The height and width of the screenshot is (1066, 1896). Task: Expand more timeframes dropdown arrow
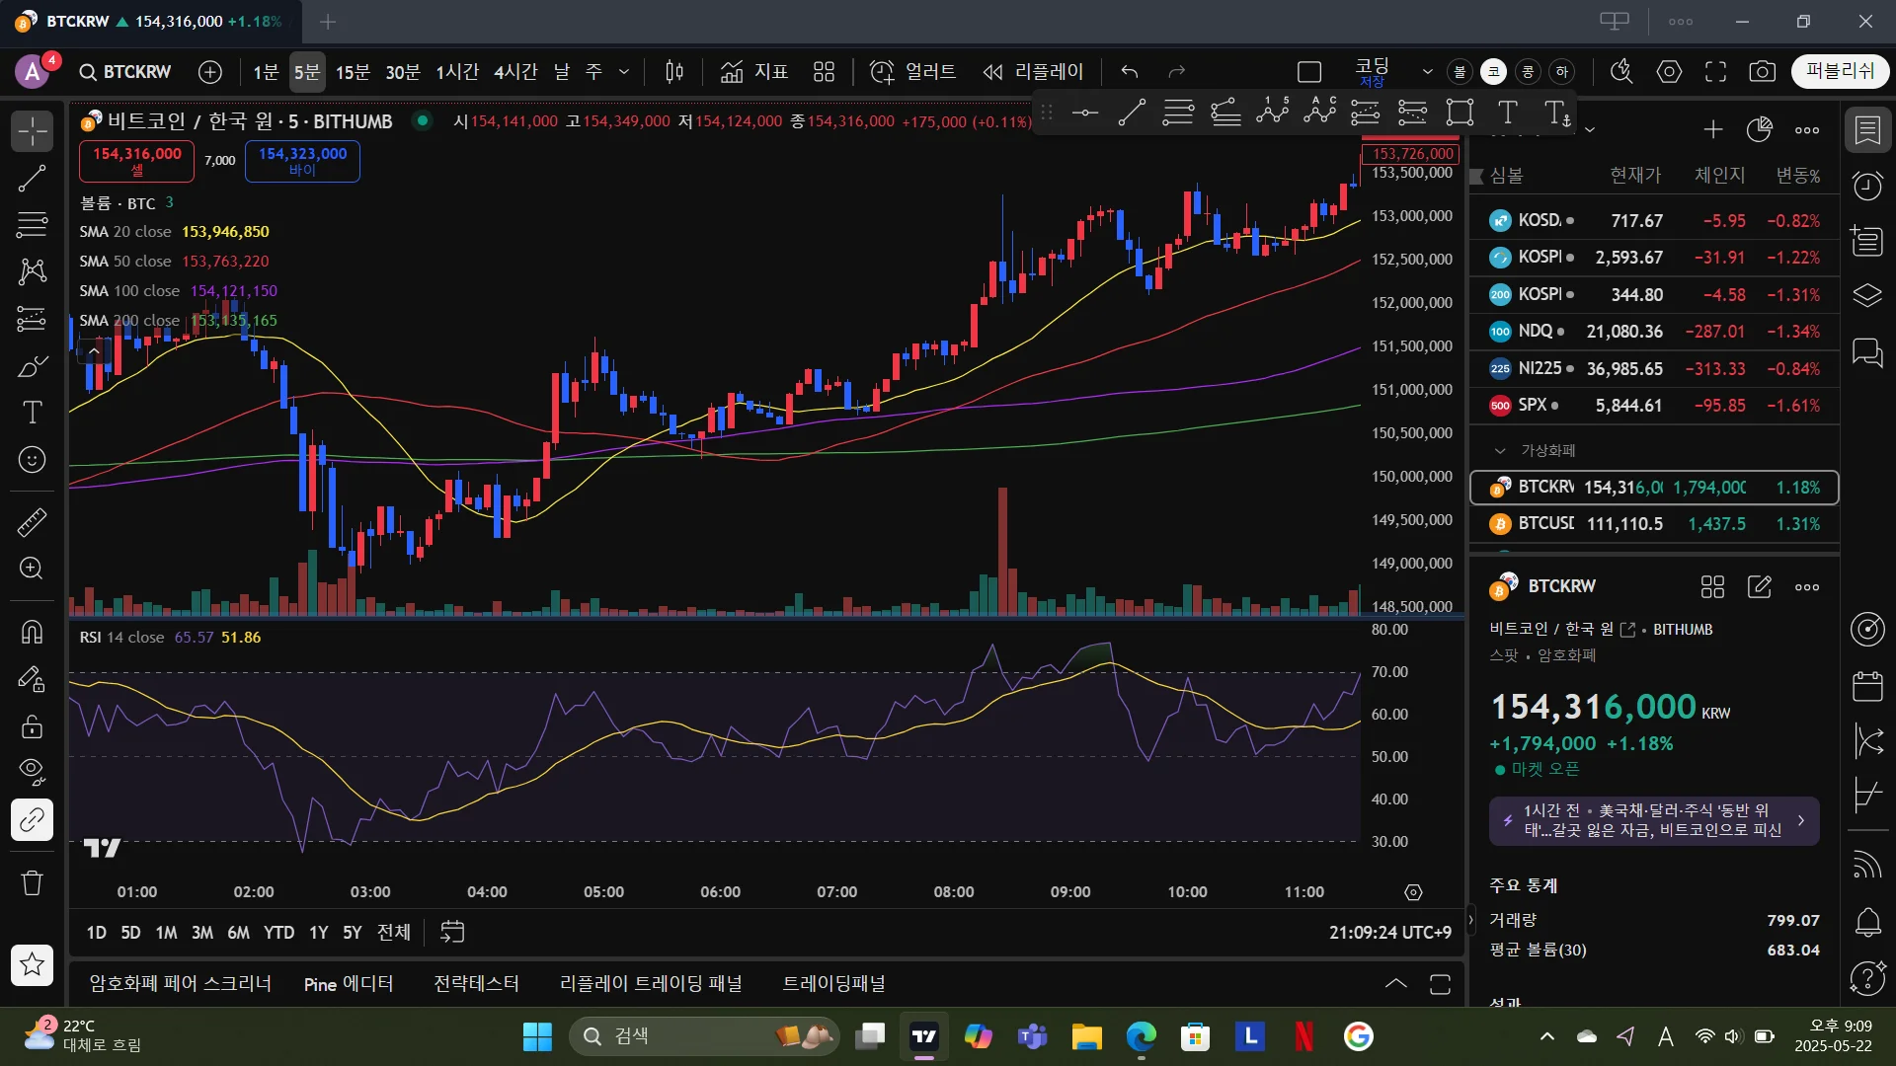(x=624, y=71)
